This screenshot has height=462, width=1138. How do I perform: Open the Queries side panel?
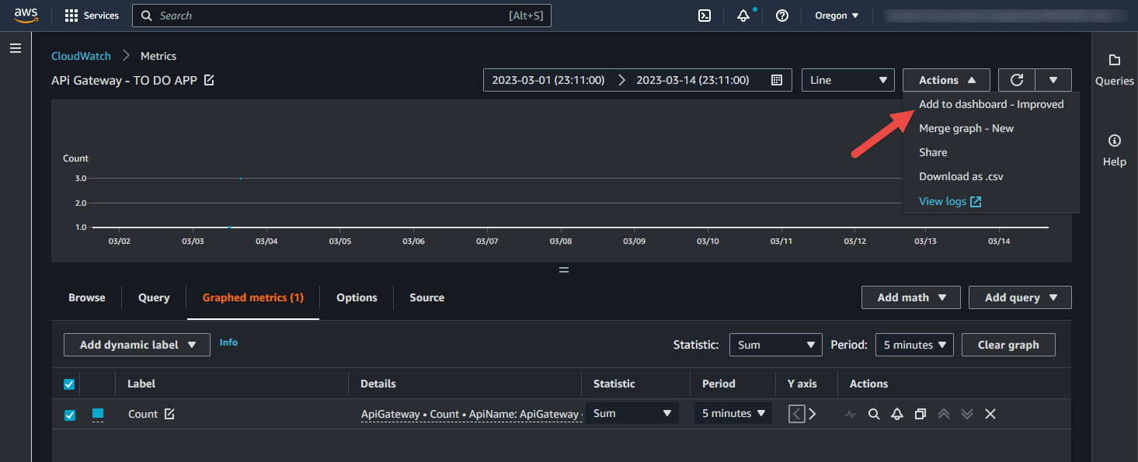pos(1115,70)
